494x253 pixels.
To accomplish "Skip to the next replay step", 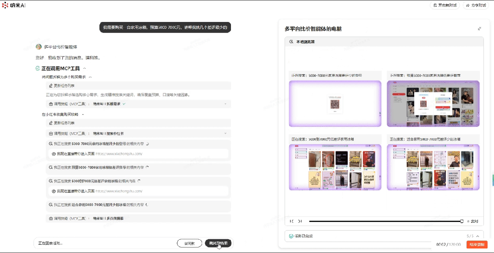I will (x=300, y=221).
